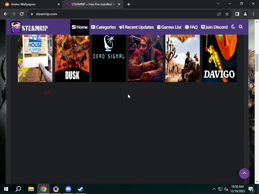259x194 pixels.
Task: Open the Dead Signal game thumbnail
Action: coord(109,58)
